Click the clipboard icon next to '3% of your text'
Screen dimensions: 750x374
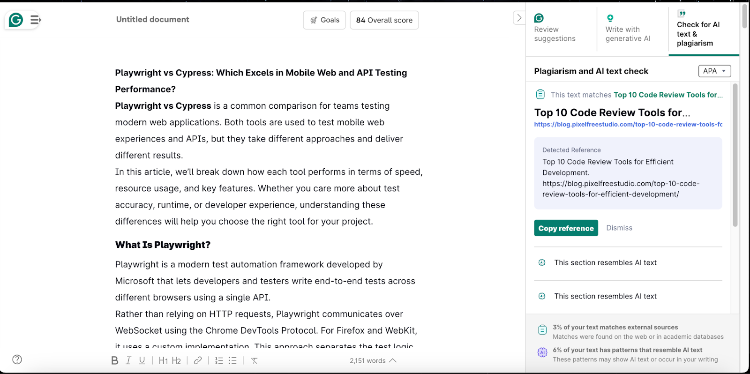542,330
